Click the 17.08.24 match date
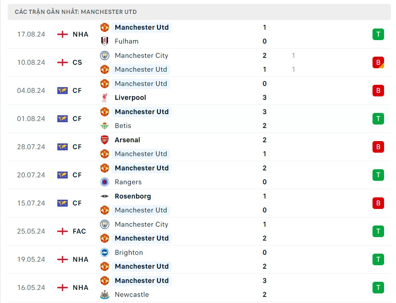Screen dimensions: 396x303 pyautogui.click(x=31, y=34)
